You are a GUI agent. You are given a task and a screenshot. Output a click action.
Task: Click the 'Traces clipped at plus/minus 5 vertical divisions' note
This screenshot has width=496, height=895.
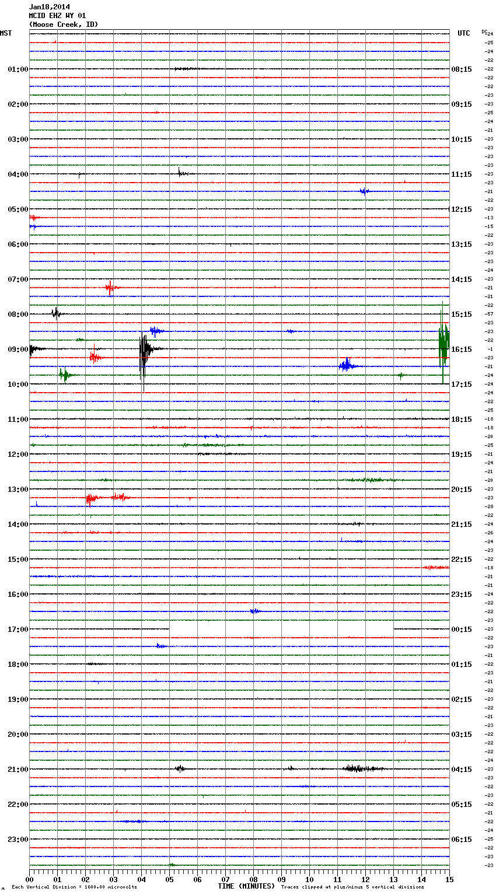coord(352,887)
